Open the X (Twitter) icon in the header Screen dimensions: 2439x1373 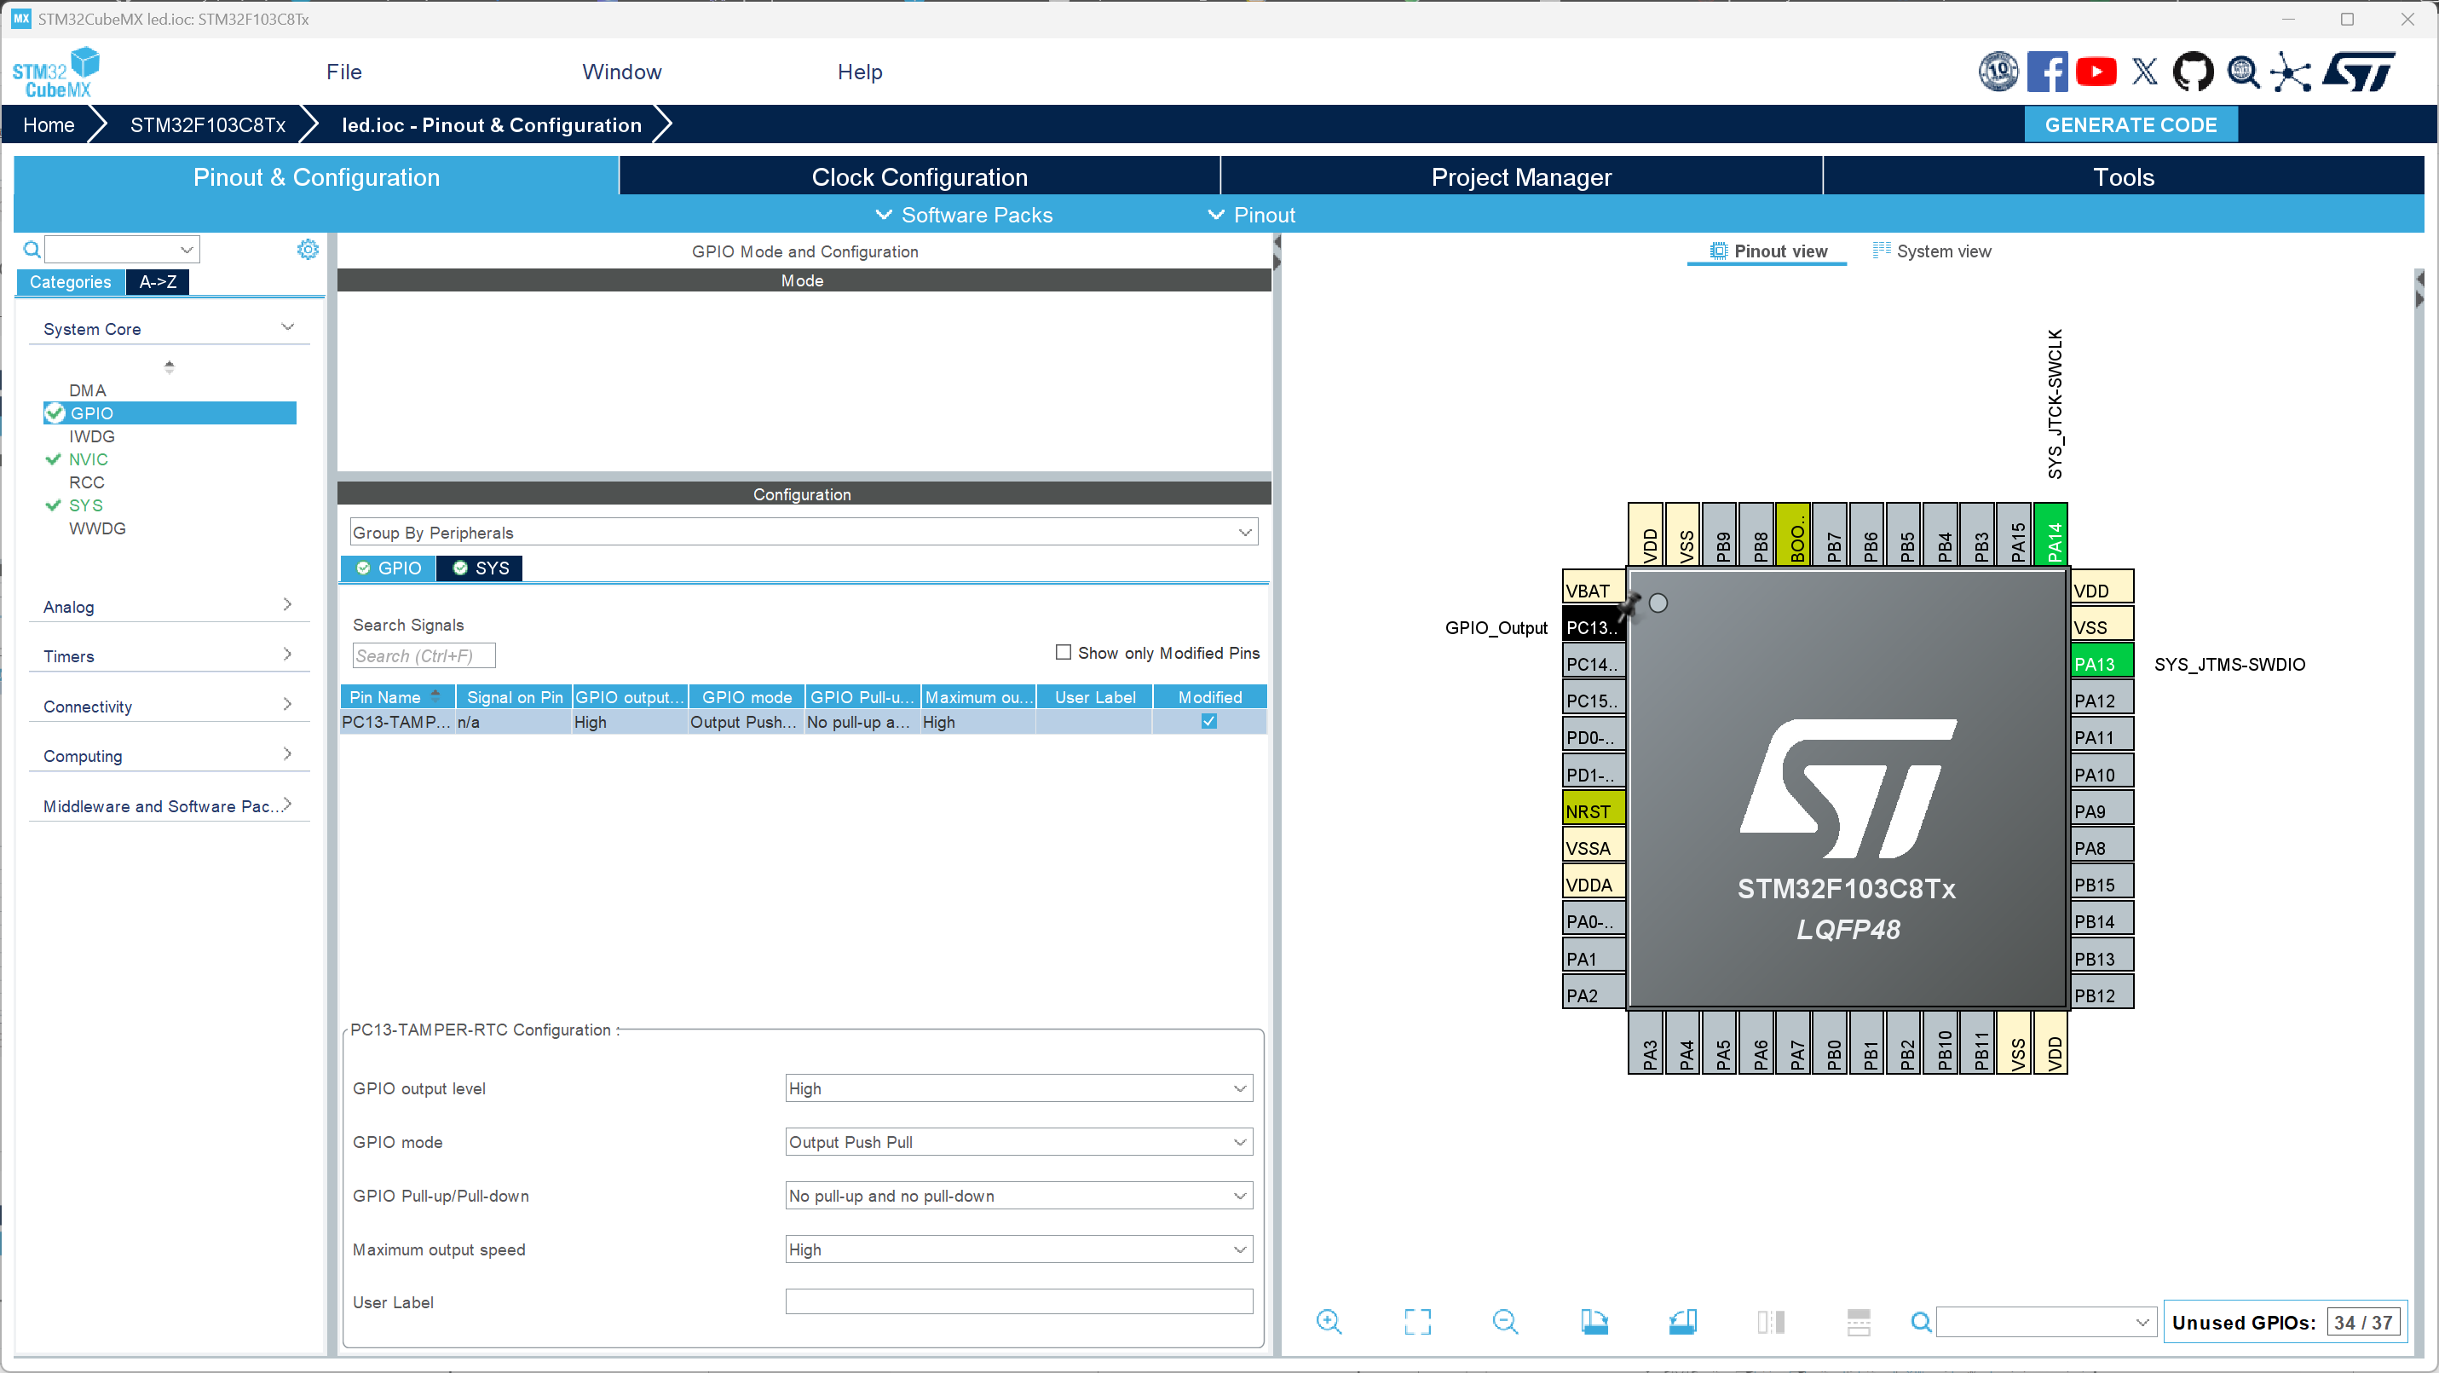2144,72
